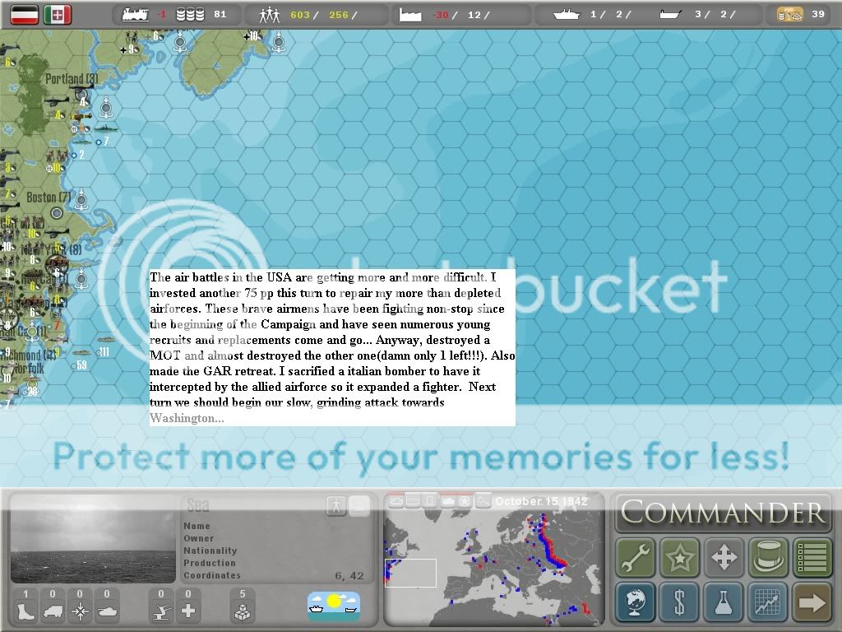Click the port anchor icon next to Boston
Screen dimensions: 842x632
click(x=81, y=199)
